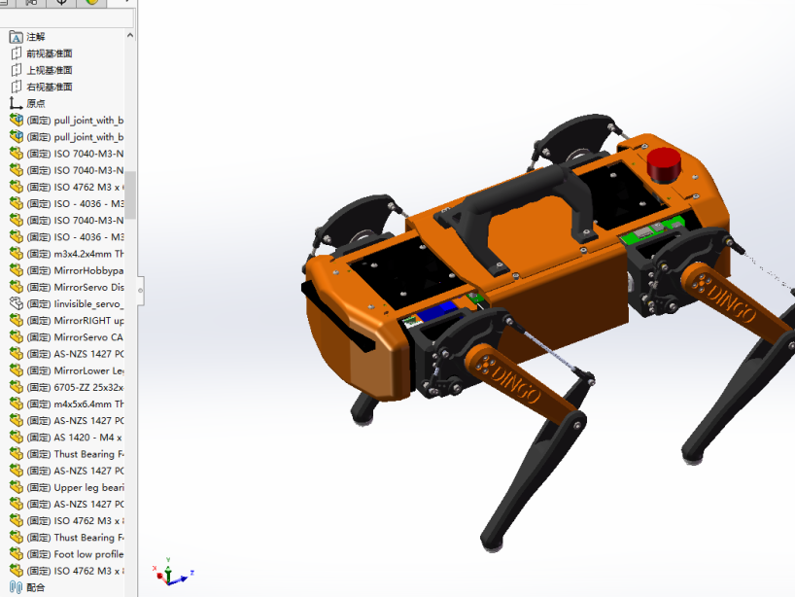
Task: Switch to the DisplayManager tab
Action: coord(93,3)
